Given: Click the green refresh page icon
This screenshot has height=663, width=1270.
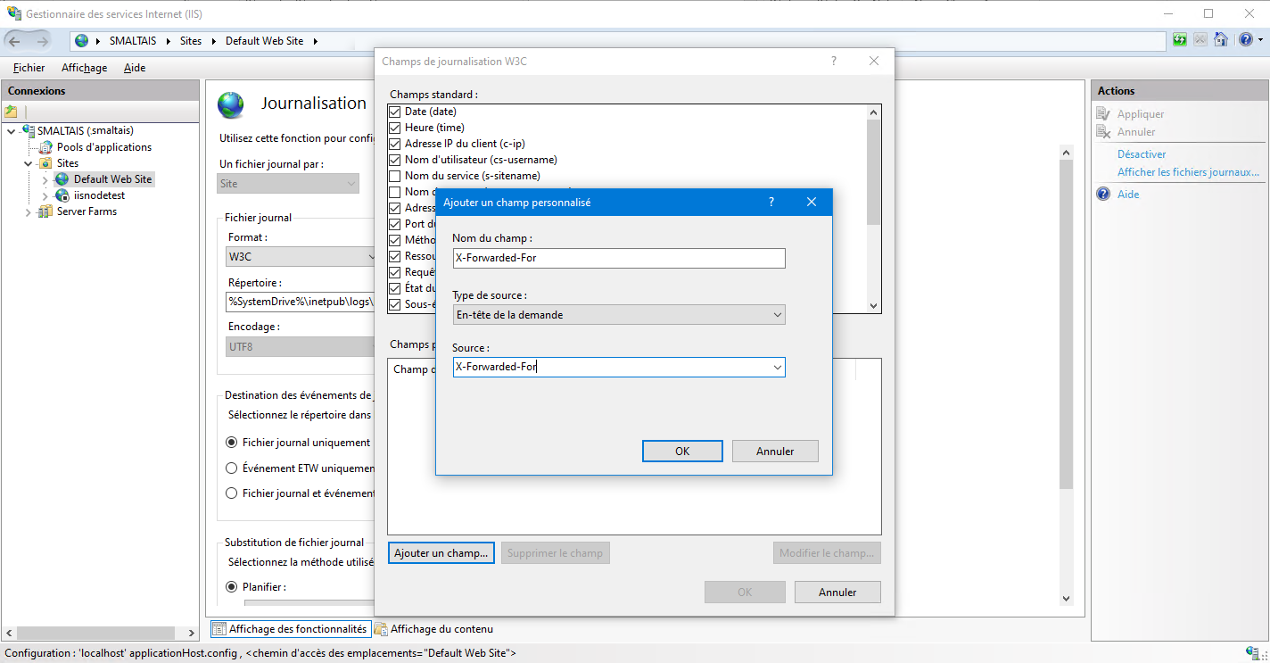Looking at the screenshot, I should click(1180, 40).
